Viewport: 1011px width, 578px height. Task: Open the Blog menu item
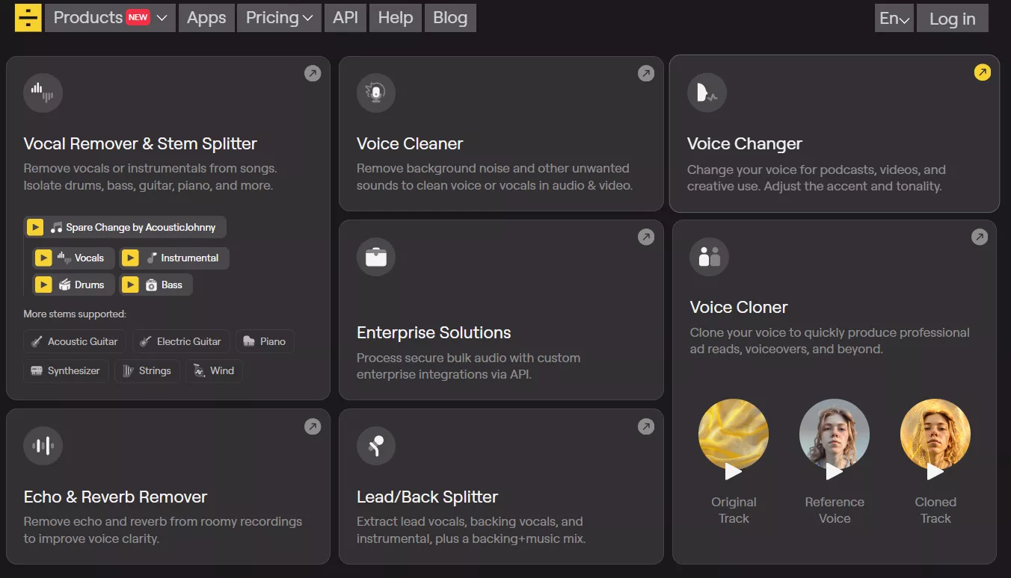click(x=450, y=18)
